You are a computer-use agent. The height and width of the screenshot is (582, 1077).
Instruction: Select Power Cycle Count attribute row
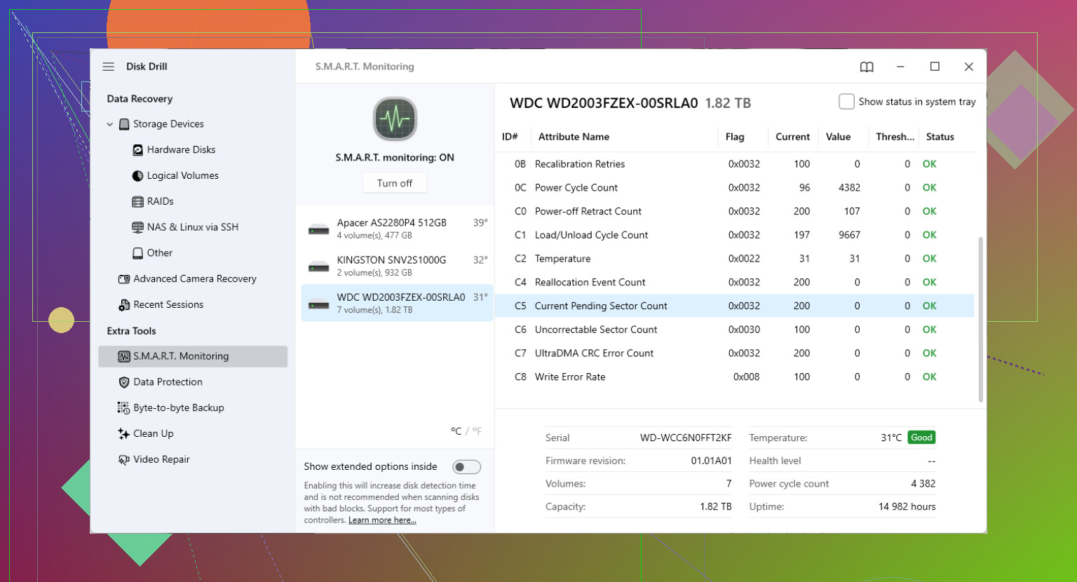[735, 188]
